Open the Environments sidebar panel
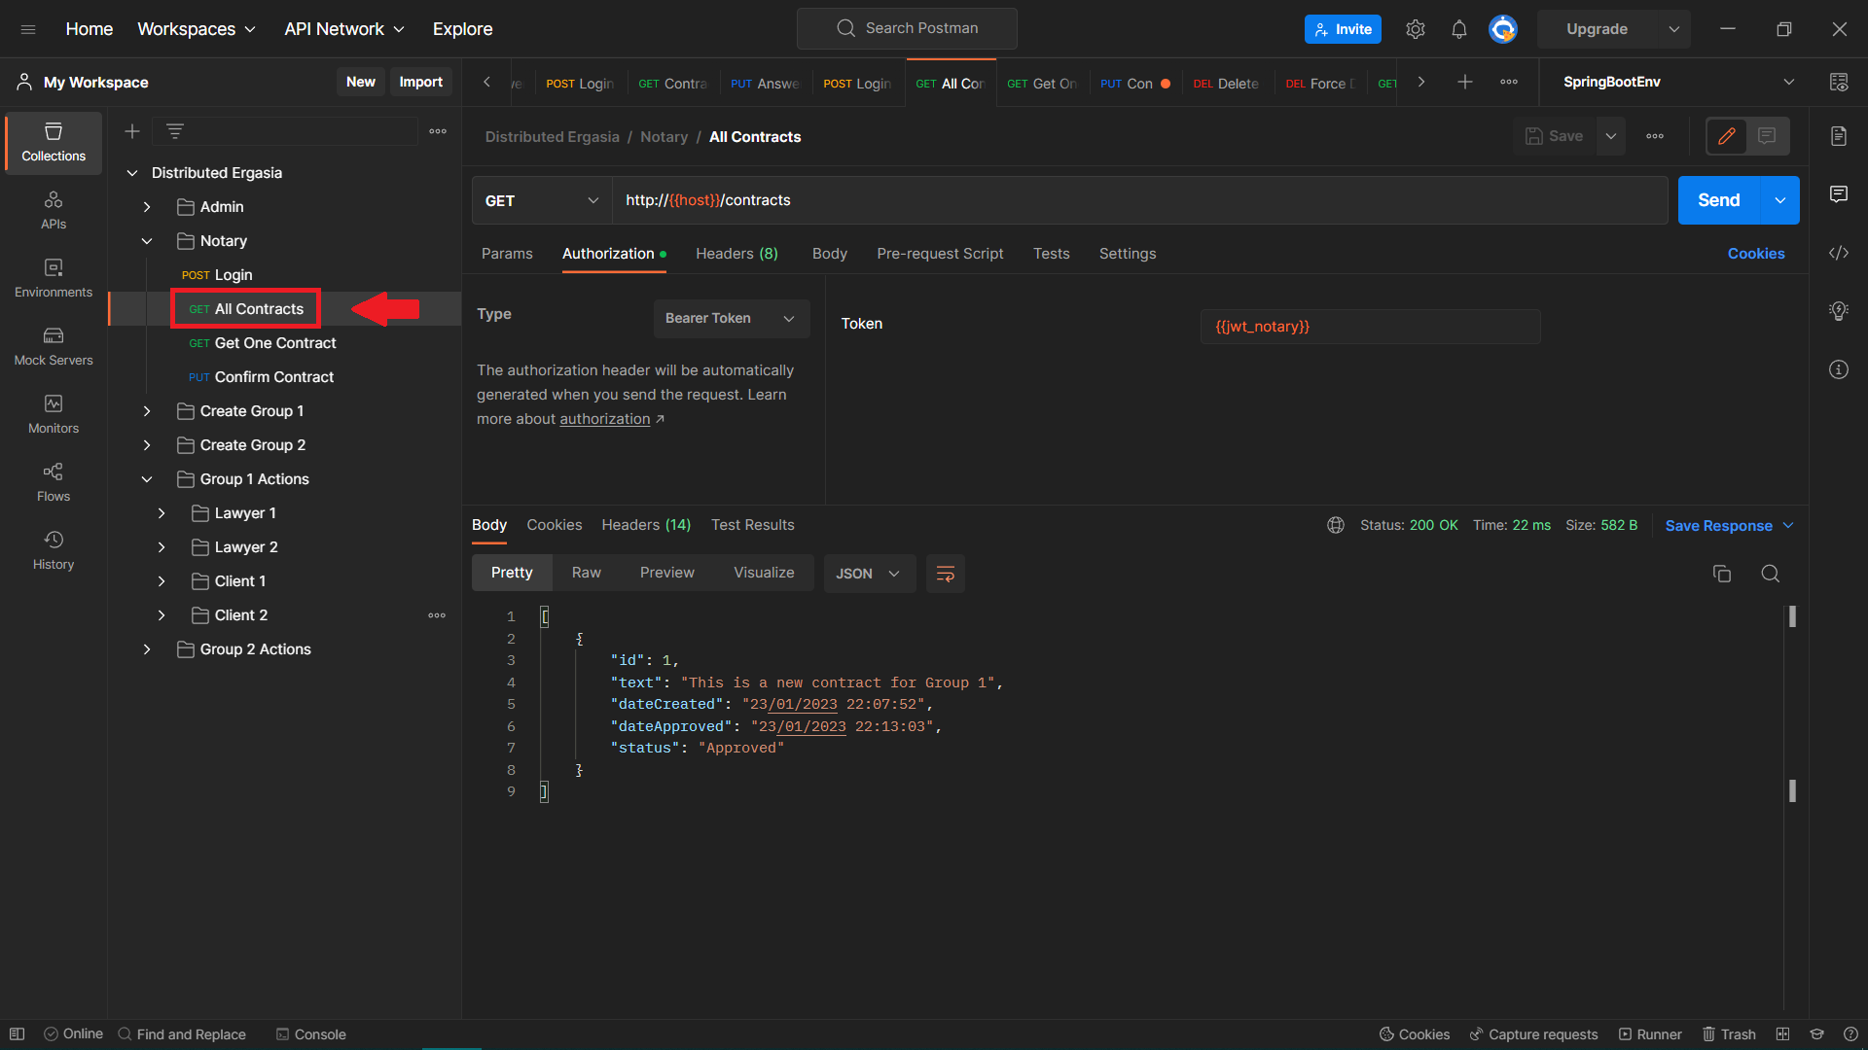Screen dimensions: 1868x1050 click(x=54, y=279)
